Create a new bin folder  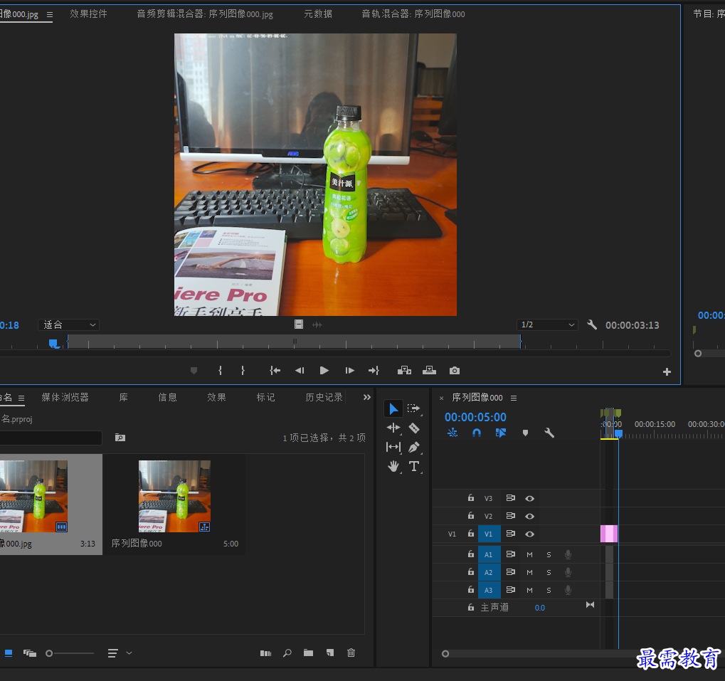click(308, 653)
